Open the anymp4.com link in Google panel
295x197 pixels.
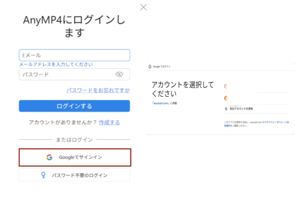click(161, 103)
